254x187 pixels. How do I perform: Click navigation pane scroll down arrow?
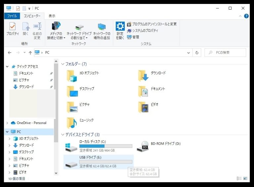click(56, 173)
